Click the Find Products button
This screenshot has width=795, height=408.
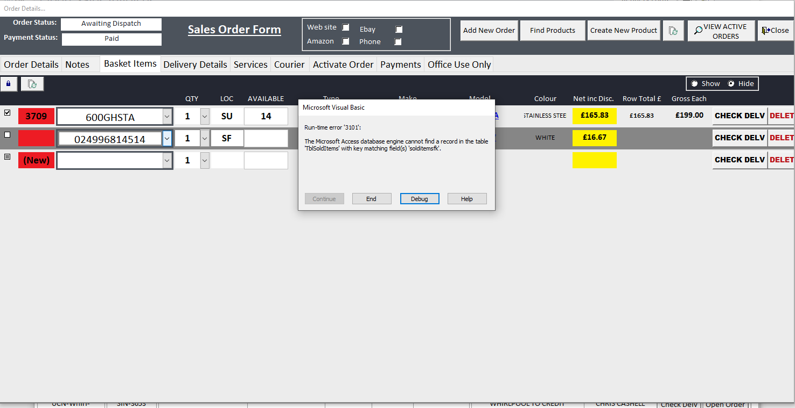coord(553,31)
